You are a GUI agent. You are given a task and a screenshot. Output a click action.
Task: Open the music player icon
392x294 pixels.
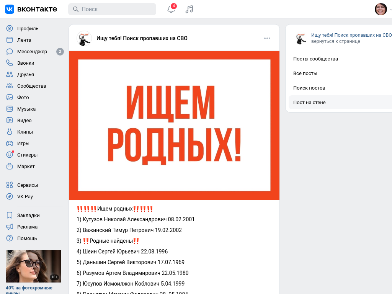point(189,9)
